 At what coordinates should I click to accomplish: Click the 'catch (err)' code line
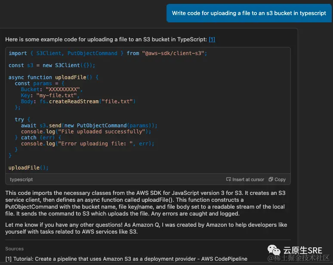click(38, 138)
